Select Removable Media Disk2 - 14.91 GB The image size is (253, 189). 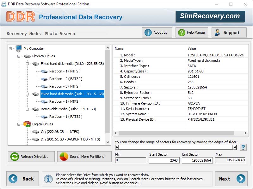(68, 109)
